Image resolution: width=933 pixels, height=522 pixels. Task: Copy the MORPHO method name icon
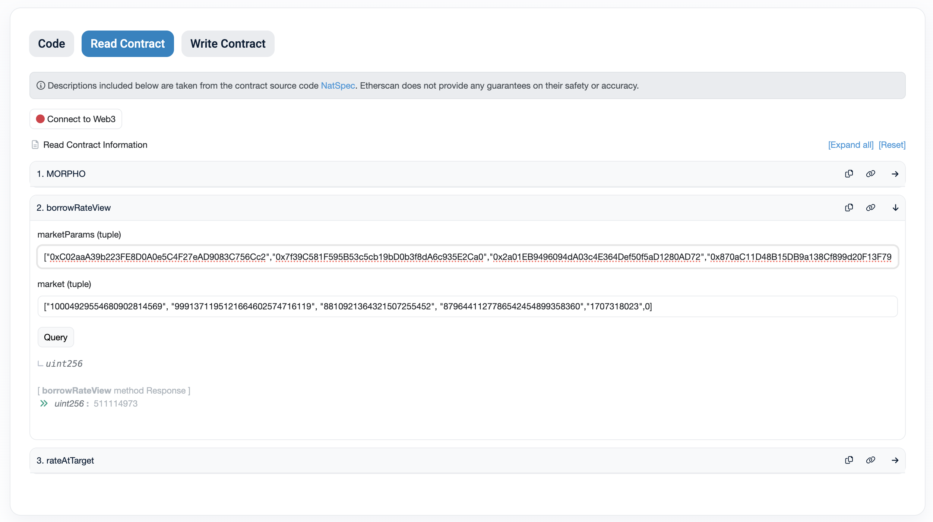(849, 174)
